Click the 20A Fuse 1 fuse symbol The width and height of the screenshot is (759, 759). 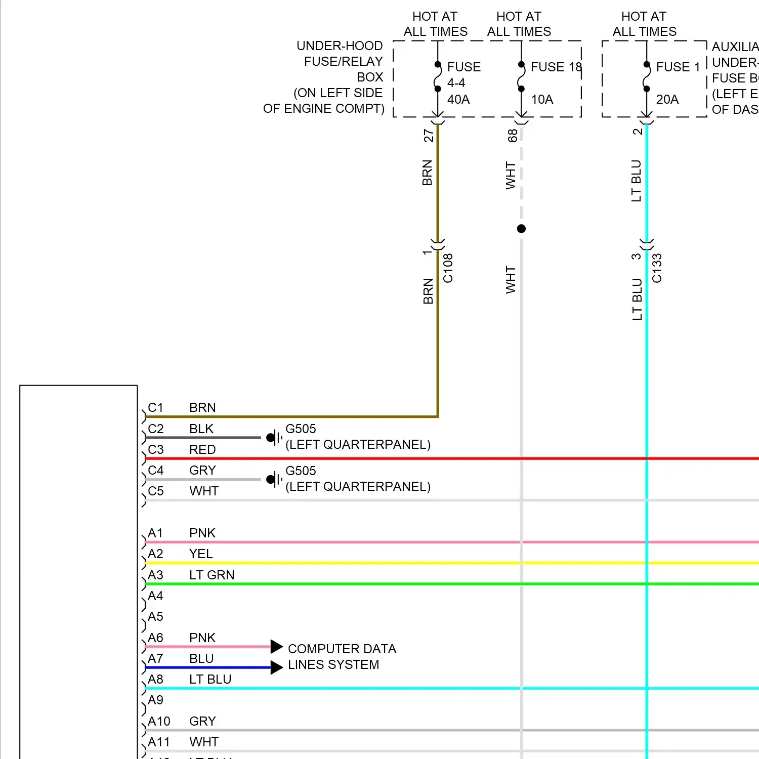[646, 77]
